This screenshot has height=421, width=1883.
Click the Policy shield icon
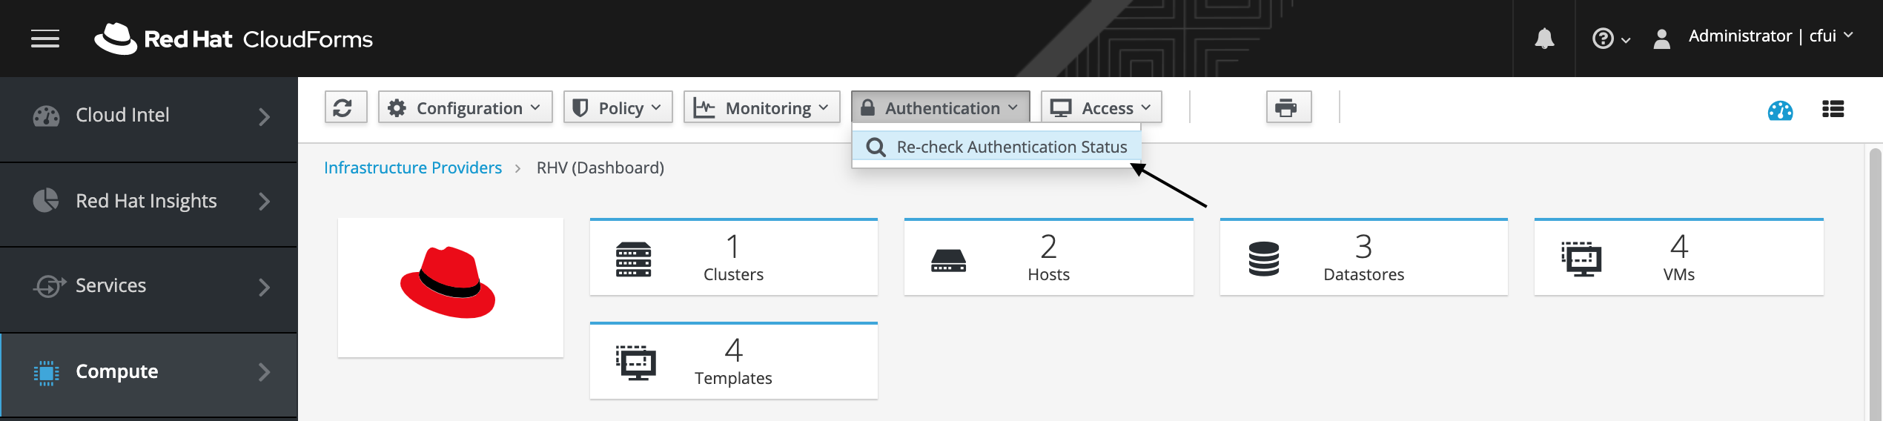(x=580, y=108)
